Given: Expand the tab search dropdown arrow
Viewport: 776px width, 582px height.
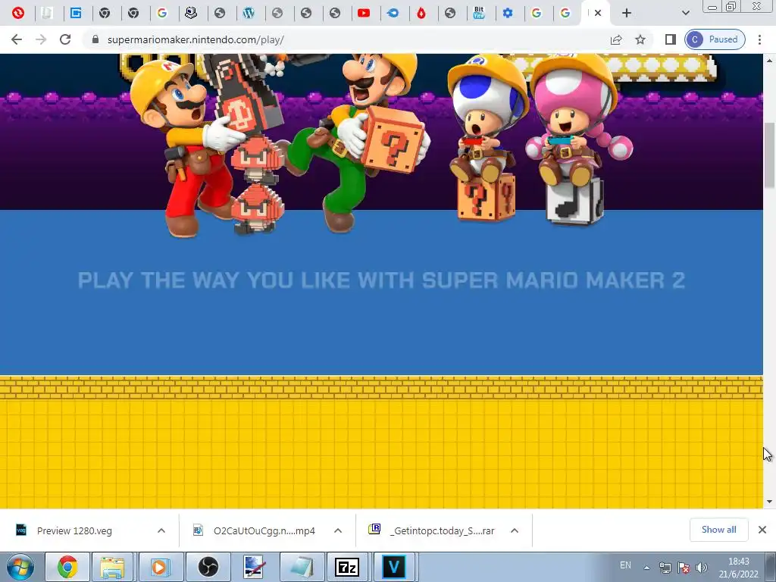Looking at the screenshot, I should (x=685, y=14).
